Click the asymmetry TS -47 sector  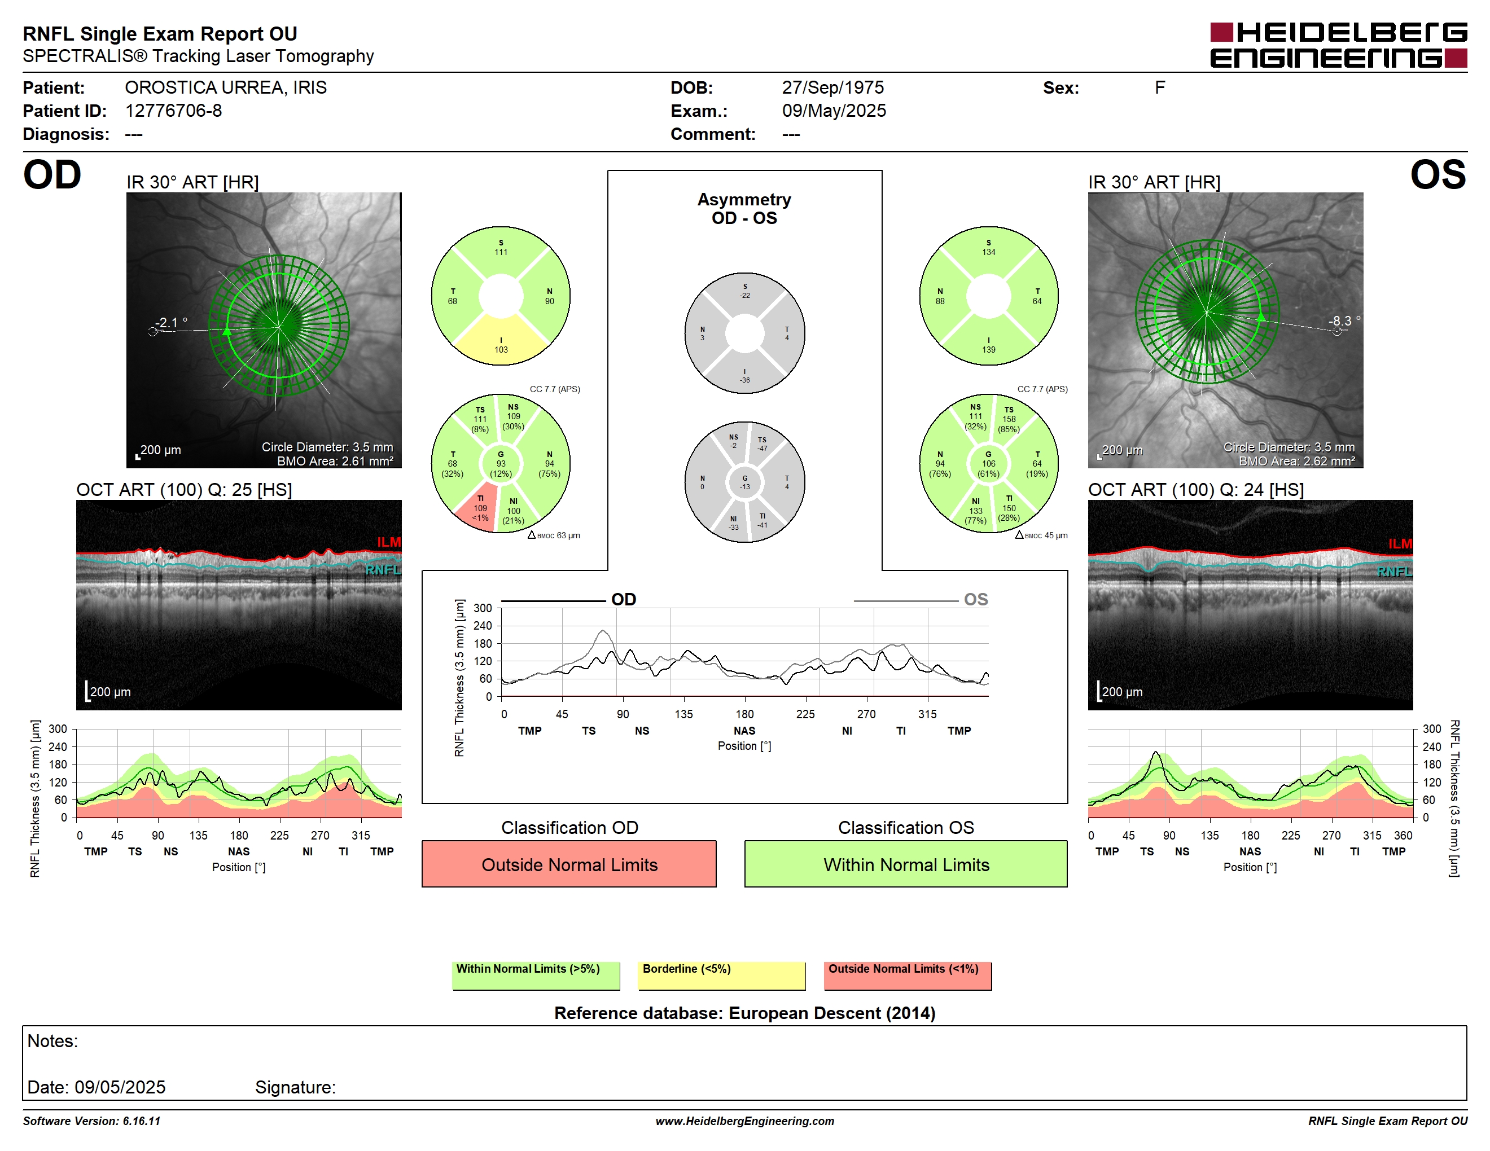(762, 444)
